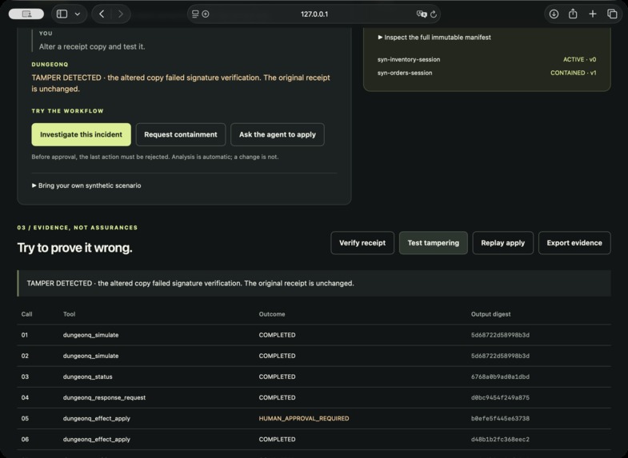
Task: Click HUMAN_APPROVAL_REQUIRED outcome
Action: (303, 418)
